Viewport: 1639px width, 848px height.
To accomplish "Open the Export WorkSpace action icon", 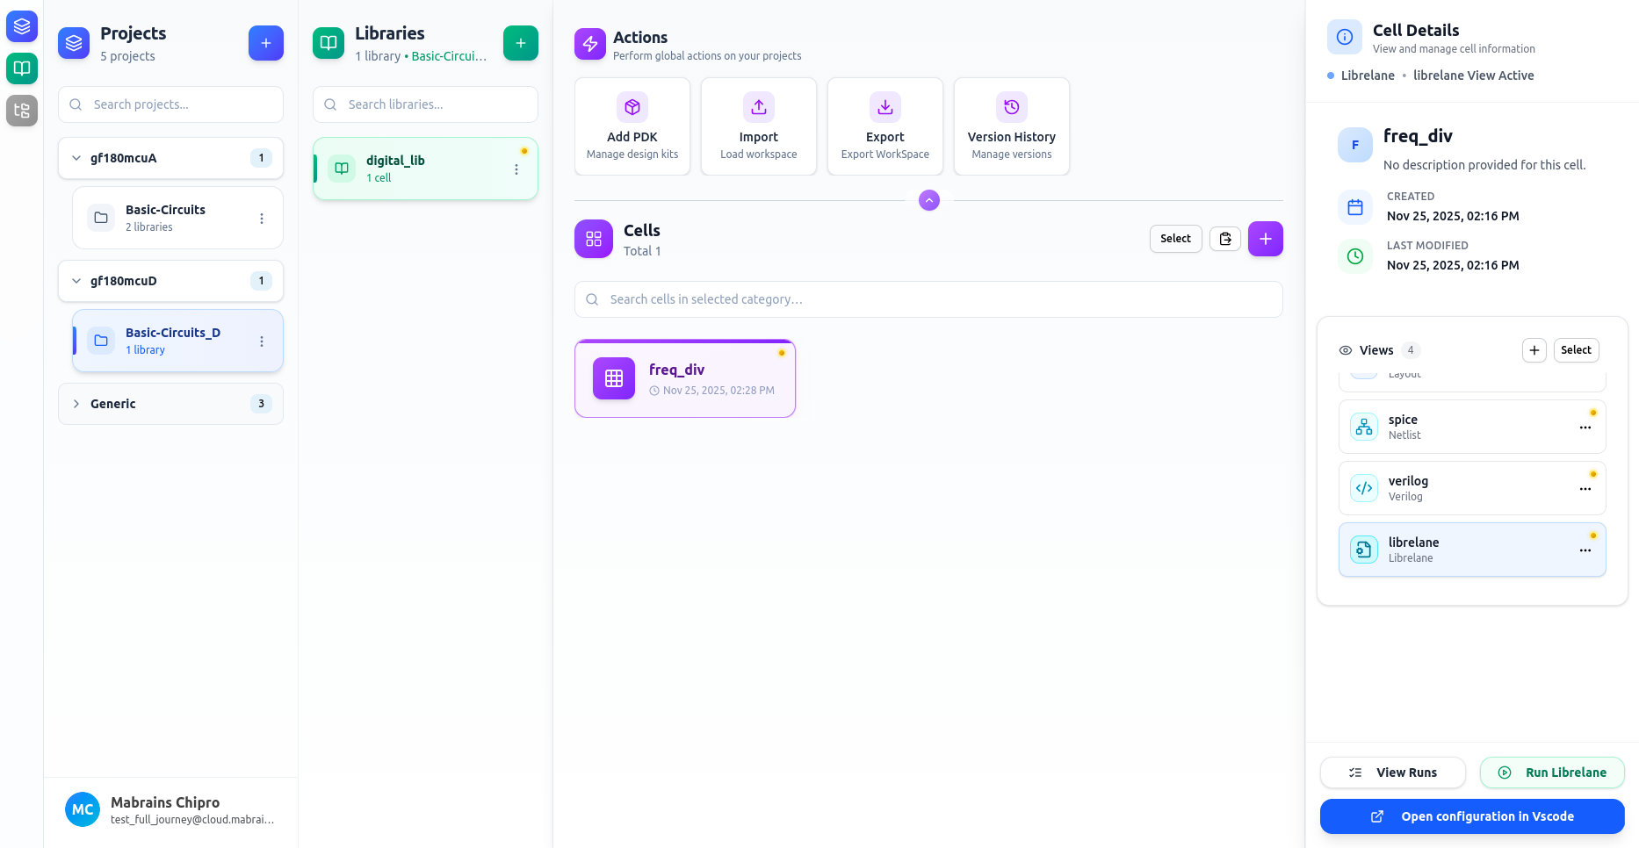I will [x=884, y=107].
